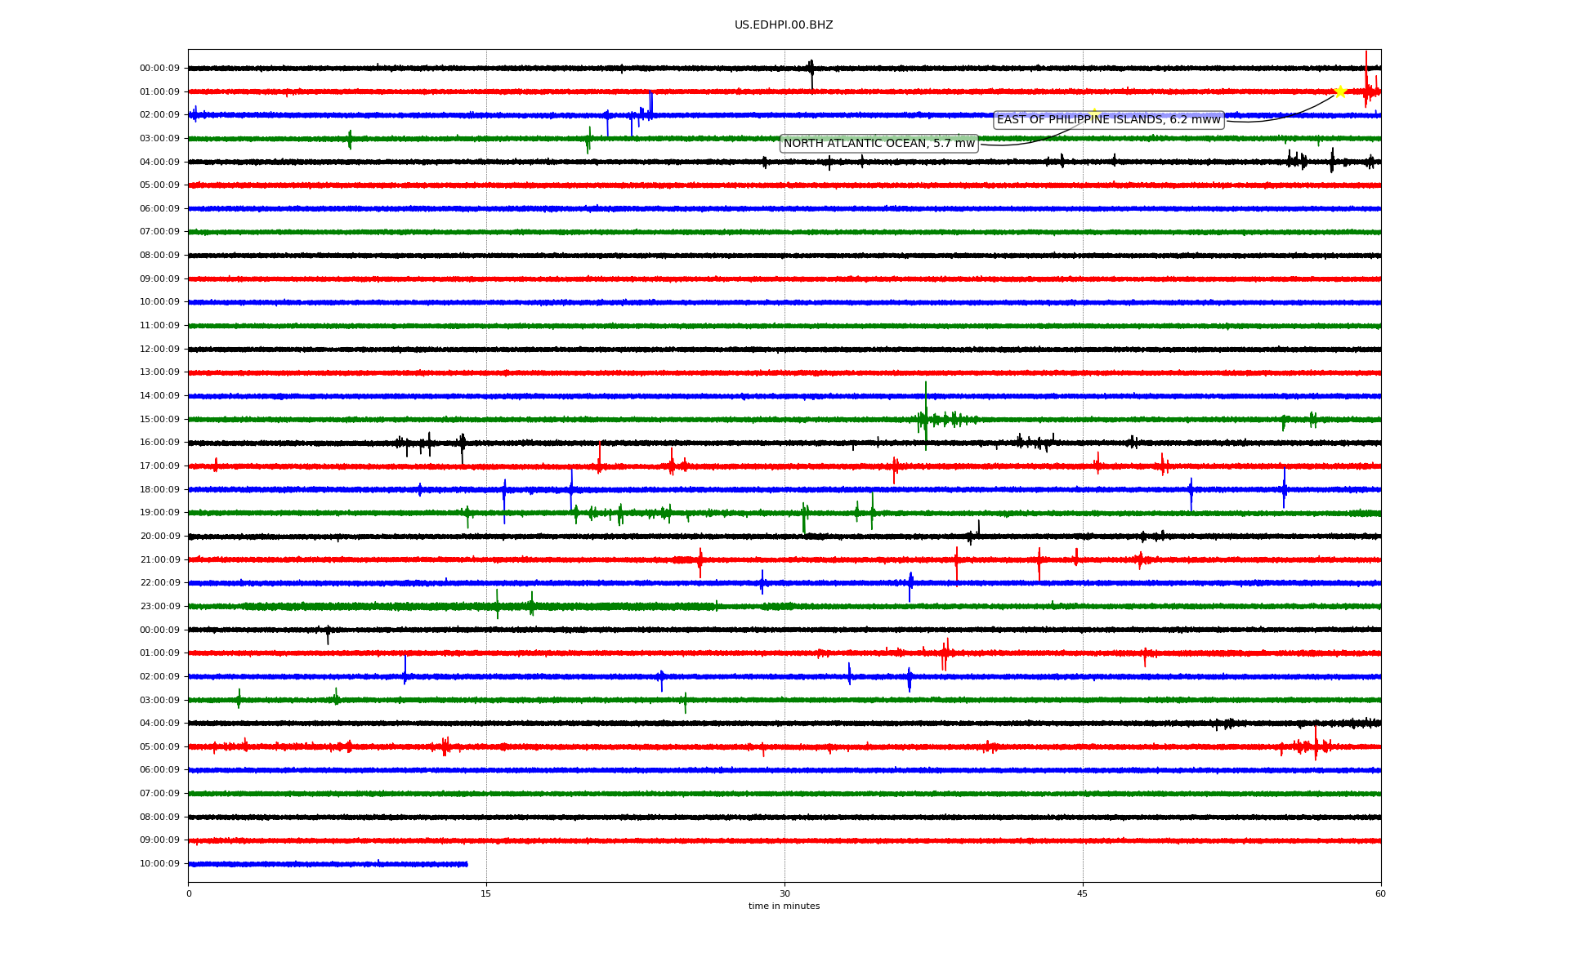Click the 12:00:09 trace time label
The height and width of the screenshot is (980, 1569).
(159, 350)
